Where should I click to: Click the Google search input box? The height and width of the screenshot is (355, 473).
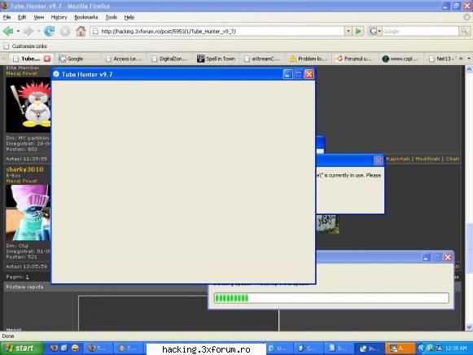(420, 31)
